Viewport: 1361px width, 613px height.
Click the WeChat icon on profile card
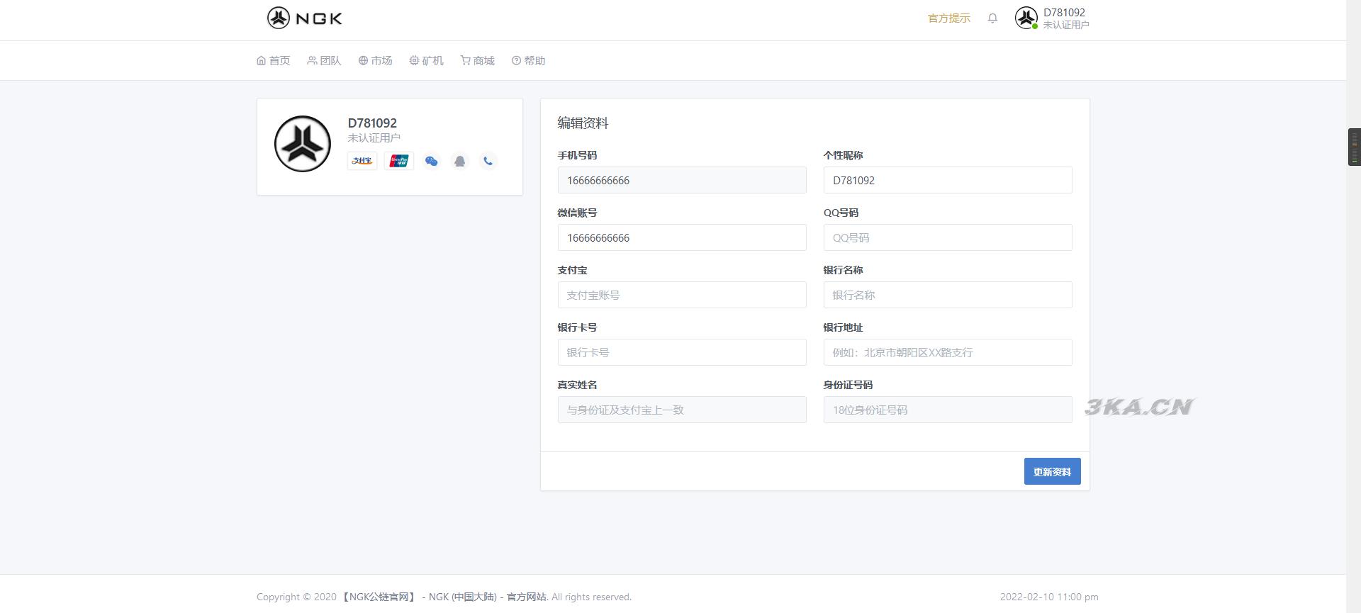tap(431, 161)
